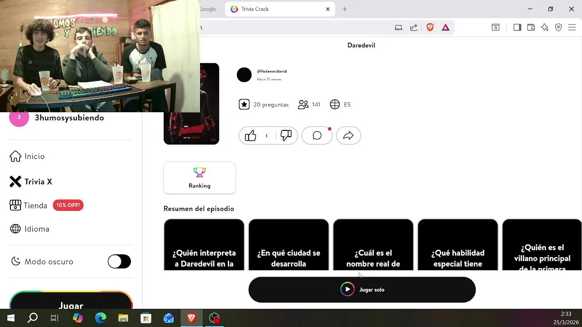Open the '¿Cuál es el nombre real de' card
This screenshot has height=327, width=582.
click(373, 245)
